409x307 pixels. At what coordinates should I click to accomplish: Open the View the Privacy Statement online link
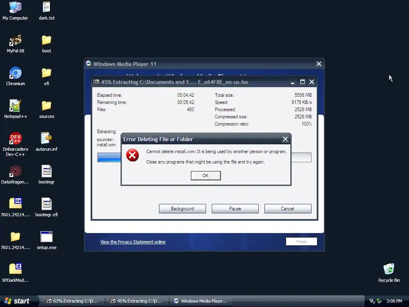click(x=133, y=242)
